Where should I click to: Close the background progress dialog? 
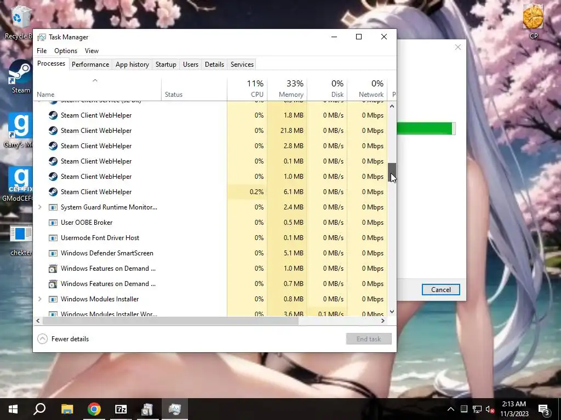click(457, 47)
